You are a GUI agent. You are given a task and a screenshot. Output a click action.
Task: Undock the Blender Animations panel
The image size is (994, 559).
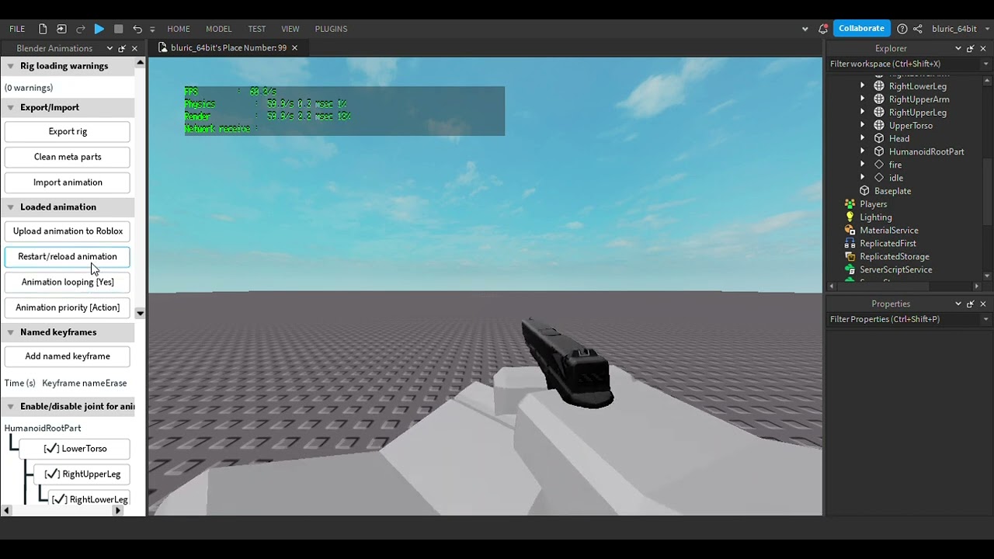point(122,48)
